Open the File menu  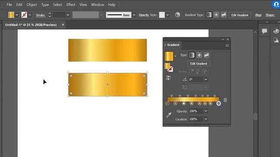click(x=9, y=5)
